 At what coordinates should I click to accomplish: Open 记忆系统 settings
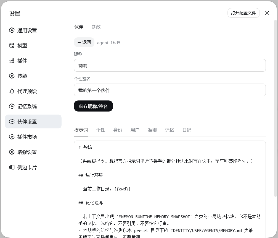(x=33, y=106)
